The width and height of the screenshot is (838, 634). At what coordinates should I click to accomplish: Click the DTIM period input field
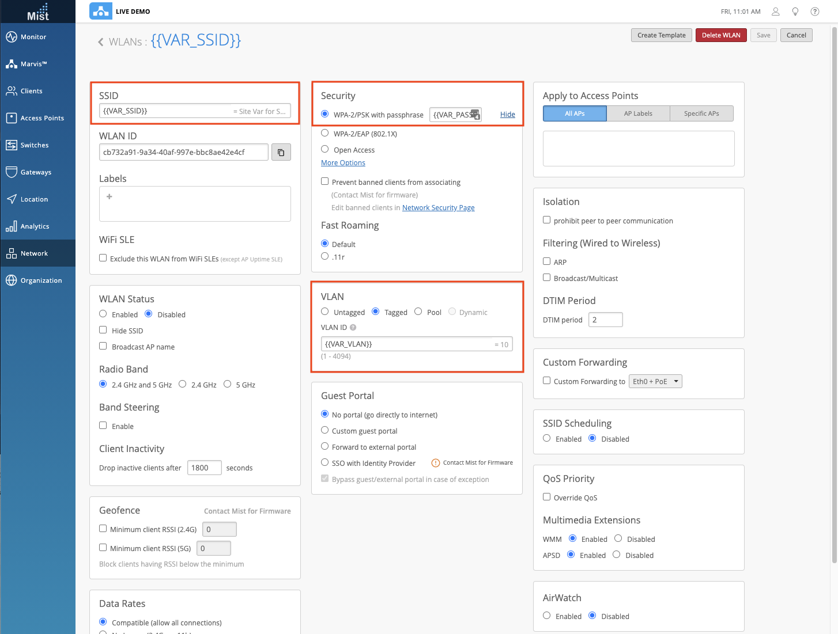click(x=605, y=320)
